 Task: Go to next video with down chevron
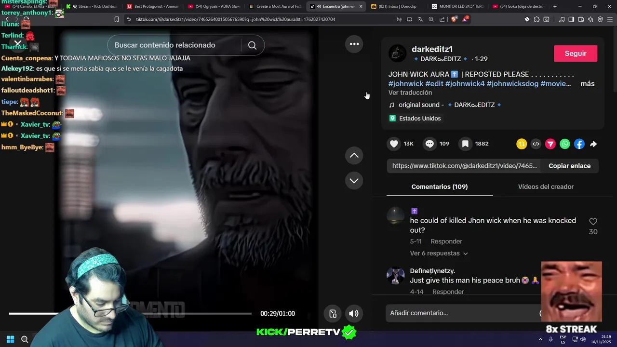(x=354, y=180)
